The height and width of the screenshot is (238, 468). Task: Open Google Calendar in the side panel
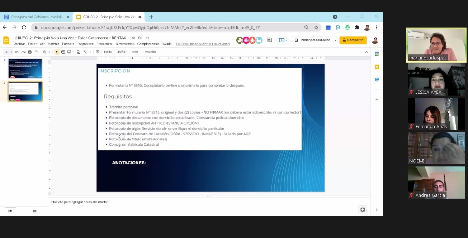click(x=377, y=54)
